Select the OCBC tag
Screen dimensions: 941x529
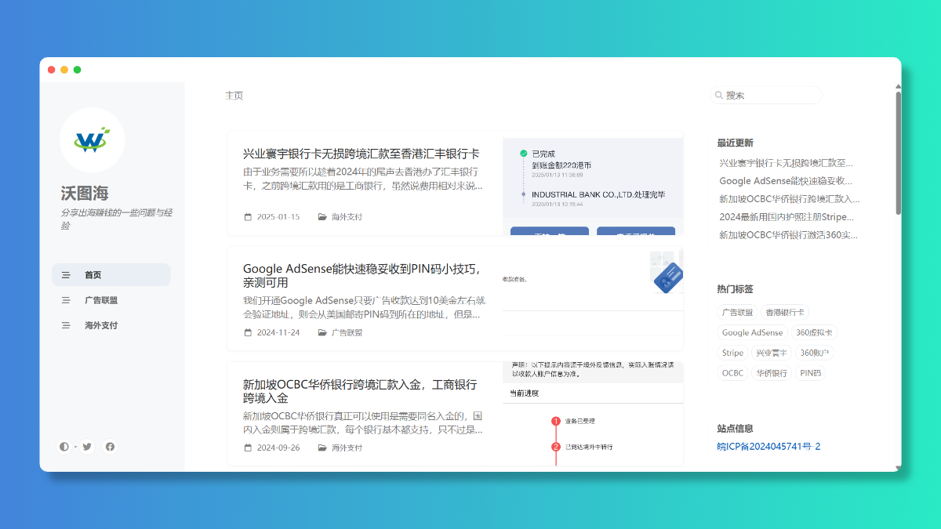[x=732, y=373]
